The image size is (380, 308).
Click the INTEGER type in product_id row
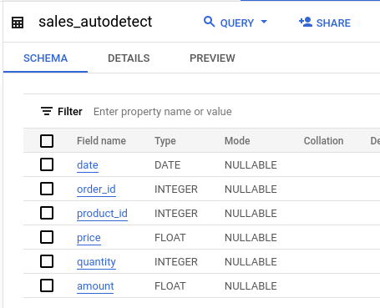coord(176,214)
